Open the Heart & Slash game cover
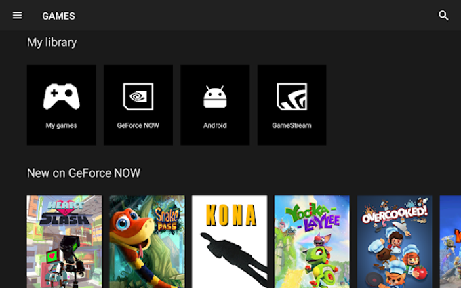Image resolution: width=461 pixels, height=288 pixels. click(x=64, y=241)
